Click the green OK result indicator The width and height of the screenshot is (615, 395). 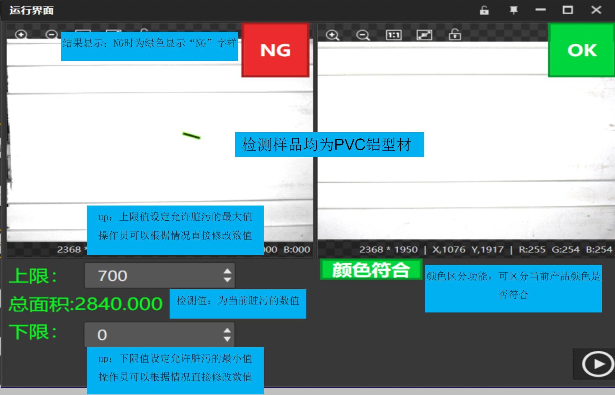coord(581,50)
